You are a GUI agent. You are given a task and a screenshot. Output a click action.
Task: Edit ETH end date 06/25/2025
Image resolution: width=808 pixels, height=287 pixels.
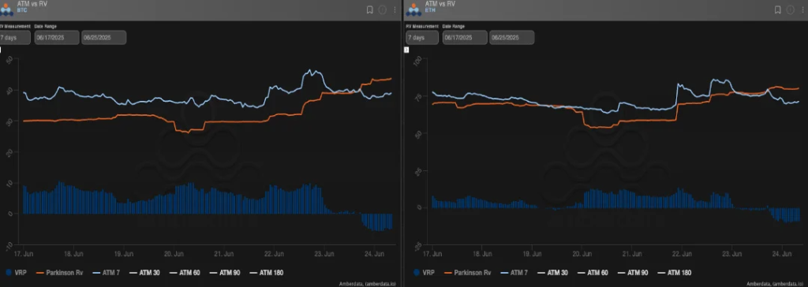click(x=511, y=38)
